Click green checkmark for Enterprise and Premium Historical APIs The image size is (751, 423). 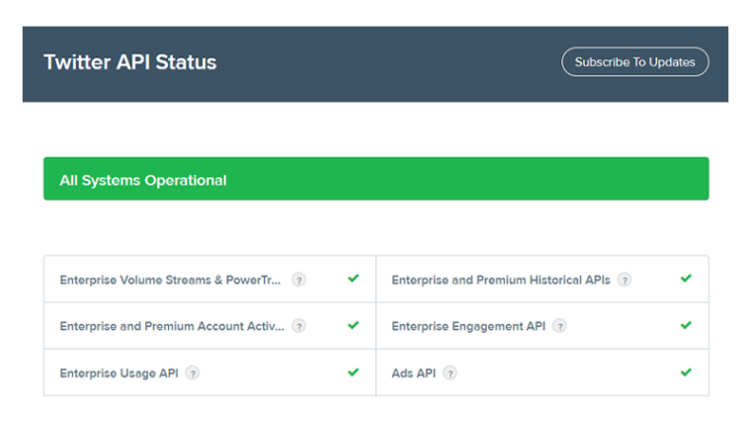click(686, 279)
